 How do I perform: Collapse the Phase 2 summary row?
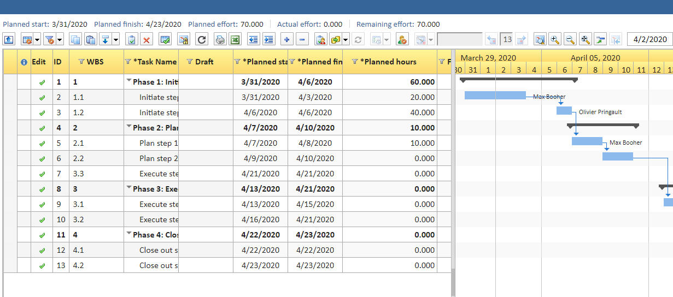pyautogui.click(x=129, y=127)
